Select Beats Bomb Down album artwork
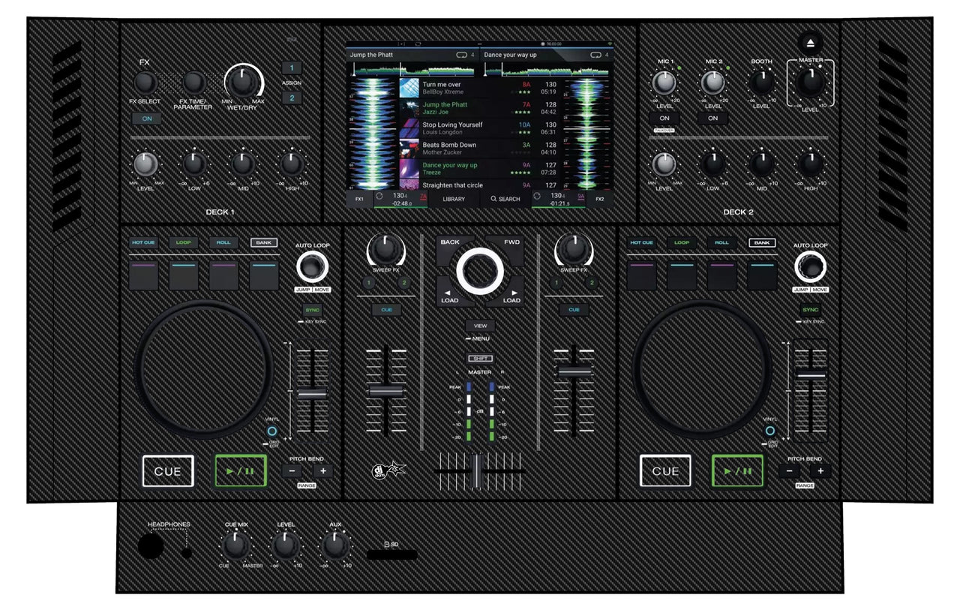960x610 pixels. pyautogui.click(x=409, y=148)
